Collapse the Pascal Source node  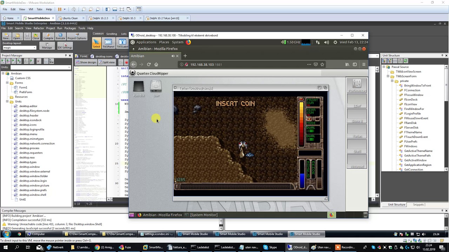click(384, 67)
